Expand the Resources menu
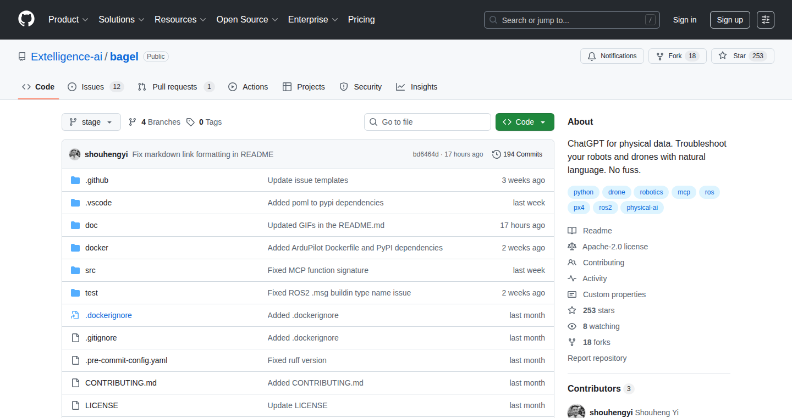 click(180, 20)
